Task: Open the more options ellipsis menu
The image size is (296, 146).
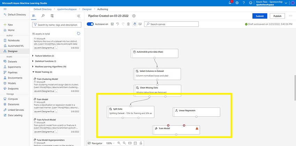Action: click(x=290, y=16)
